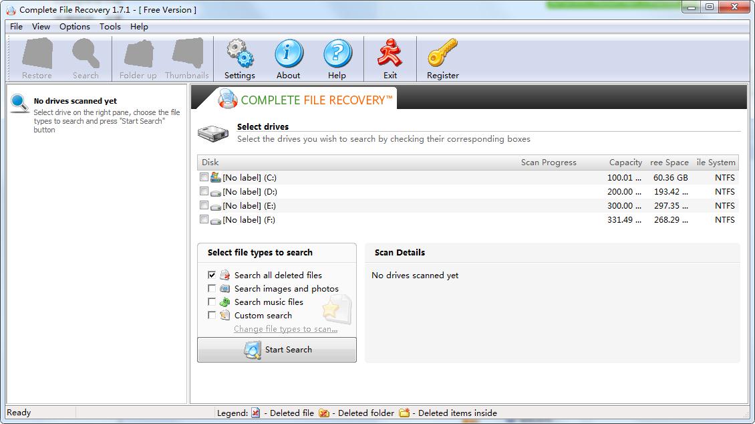Click the 60.36 GB free space value

pos(671,178)
